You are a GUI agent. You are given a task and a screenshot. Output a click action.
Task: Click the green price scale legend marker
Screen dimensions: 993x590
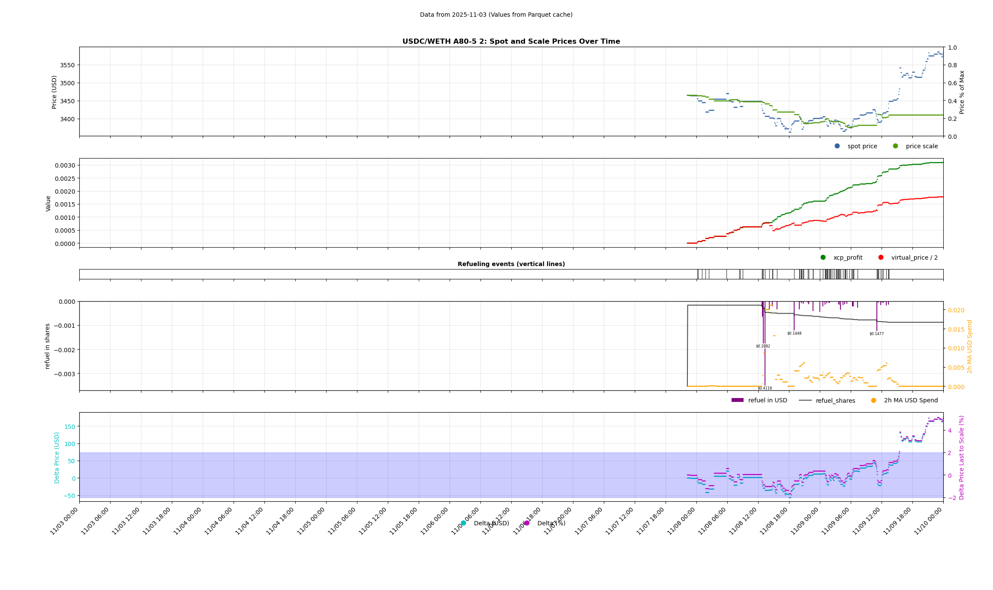pyautogui.click(x=895, y=146)
